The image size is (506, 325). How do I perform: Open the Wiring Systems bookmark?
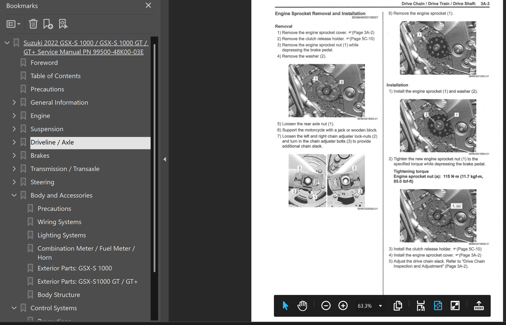[59, 222]
